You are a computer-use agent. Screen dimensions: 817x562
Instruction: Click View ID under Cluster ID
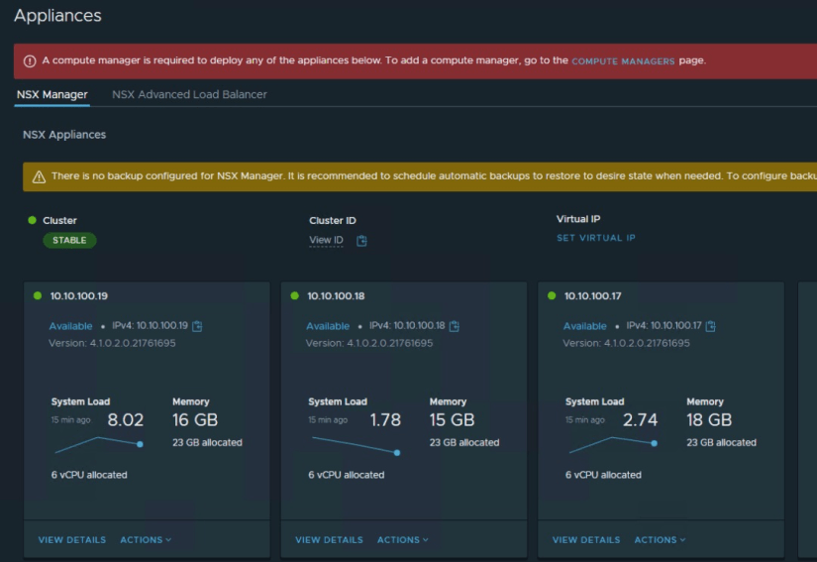(326, 240)
